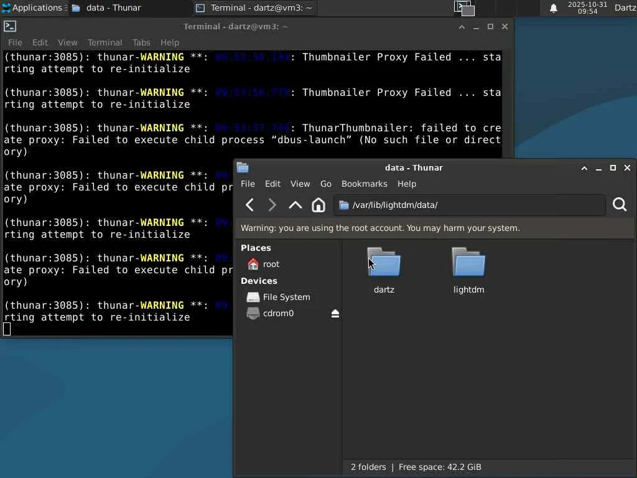Open the lightdm folder icon
The width and height of the screenshot is (637, 478).
[468, 262]
